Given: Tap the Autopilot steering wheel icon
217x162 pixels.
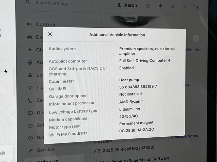Looking at the screenshot, I should pyautogui.click(x=30, y=62).
